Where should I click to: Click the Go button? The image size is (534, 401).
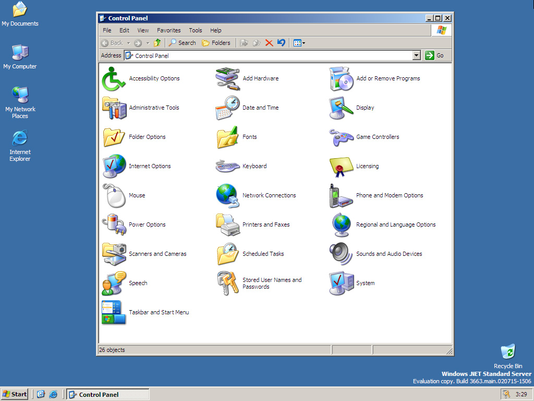(435, 55)
